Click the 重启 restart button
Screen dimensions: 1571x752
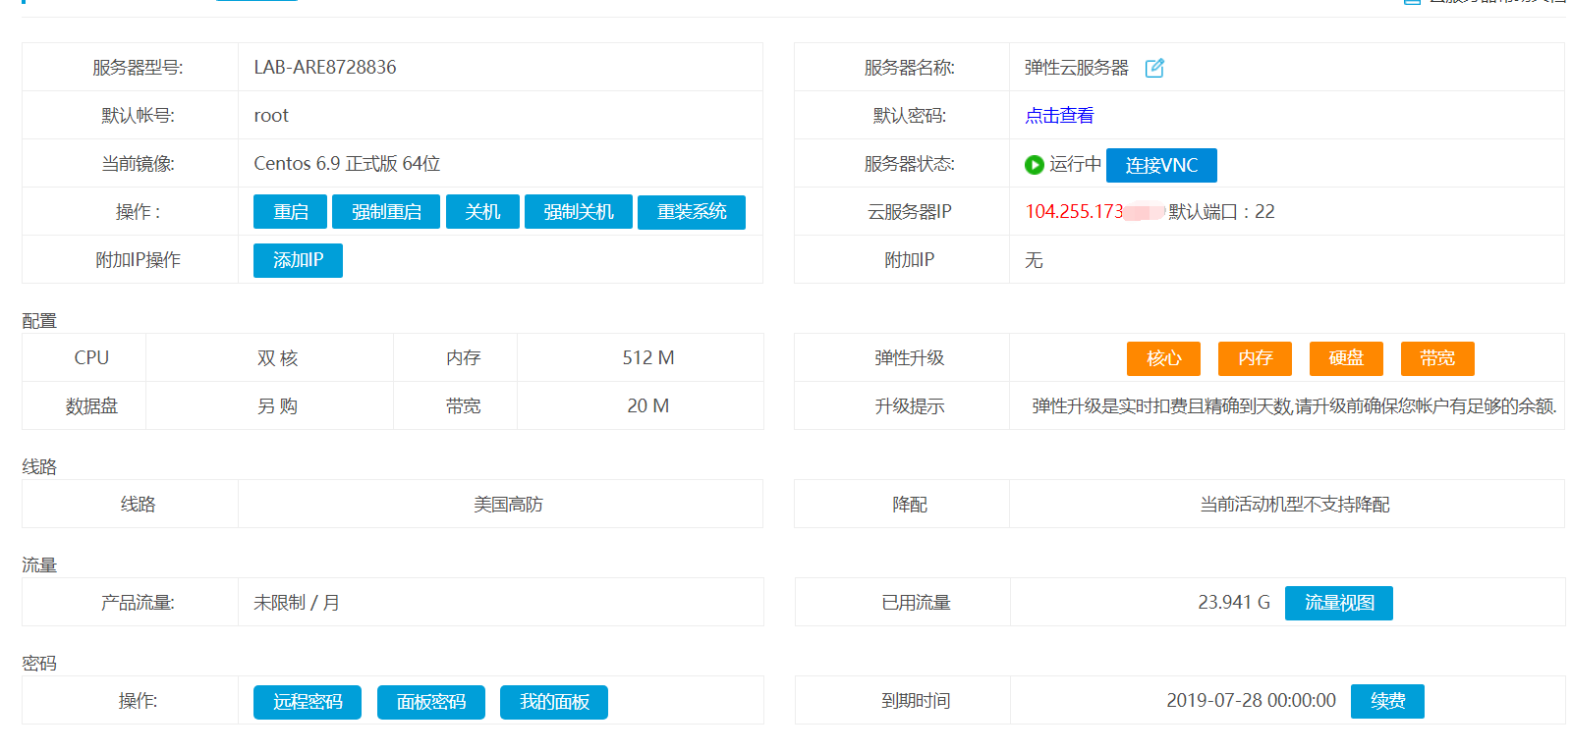coord(290,212)
